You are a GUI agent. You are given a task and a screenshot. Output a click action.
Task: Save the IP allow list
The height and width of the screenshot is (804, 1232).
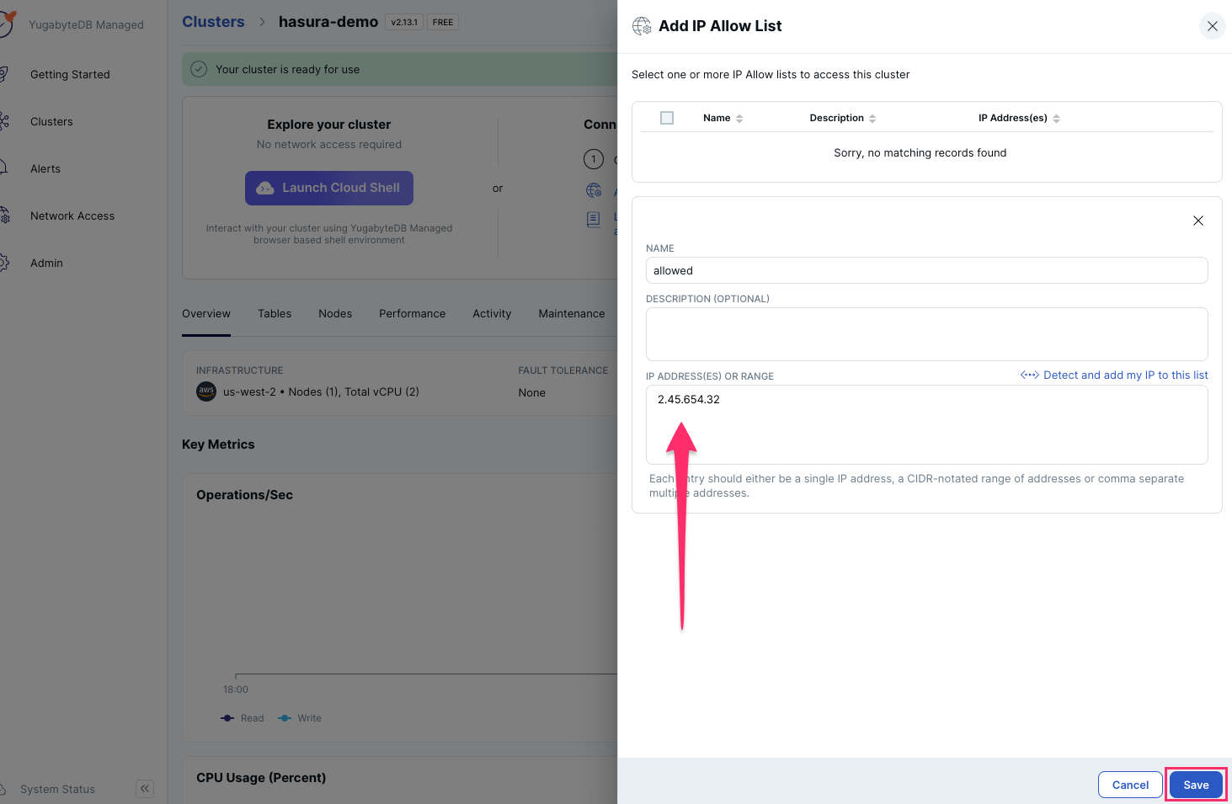tap(1196, 785)
